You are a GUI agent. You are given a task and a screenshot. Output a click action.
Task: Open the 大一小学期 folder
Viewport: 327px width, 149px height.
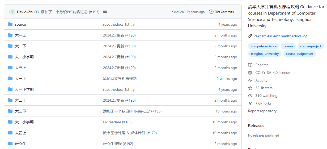pyautogui.click(x=24, y=57)
